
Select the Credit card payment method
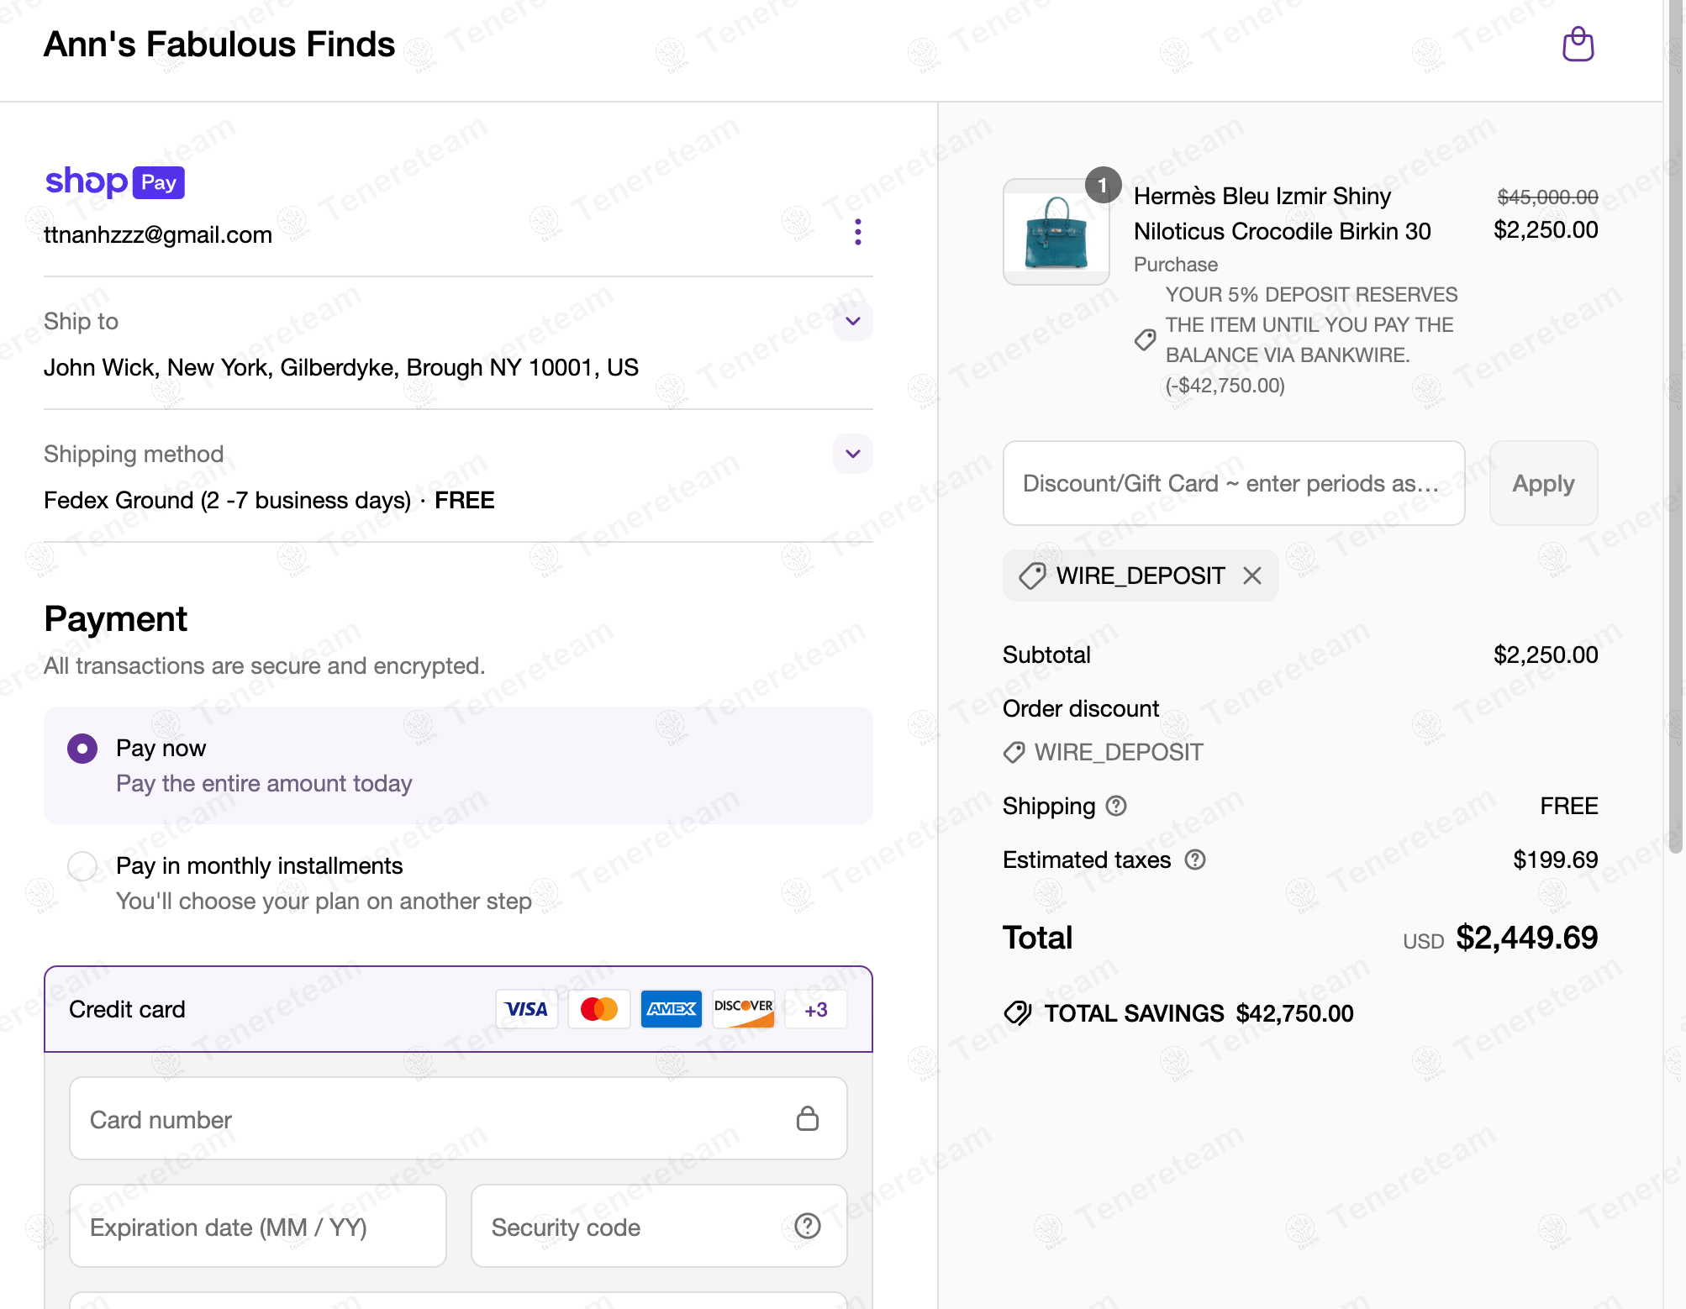coord(458,1009)
